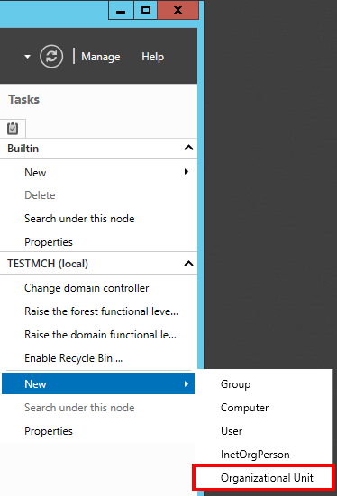
Task: Click the refresh icon in header
Action: pyautogui.click(x=51, y=57)
